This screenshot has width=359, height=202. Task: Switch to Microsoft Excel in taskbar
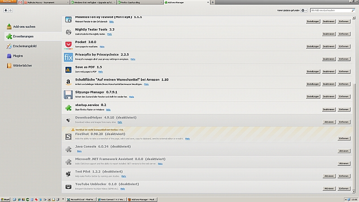pos(81,199)
